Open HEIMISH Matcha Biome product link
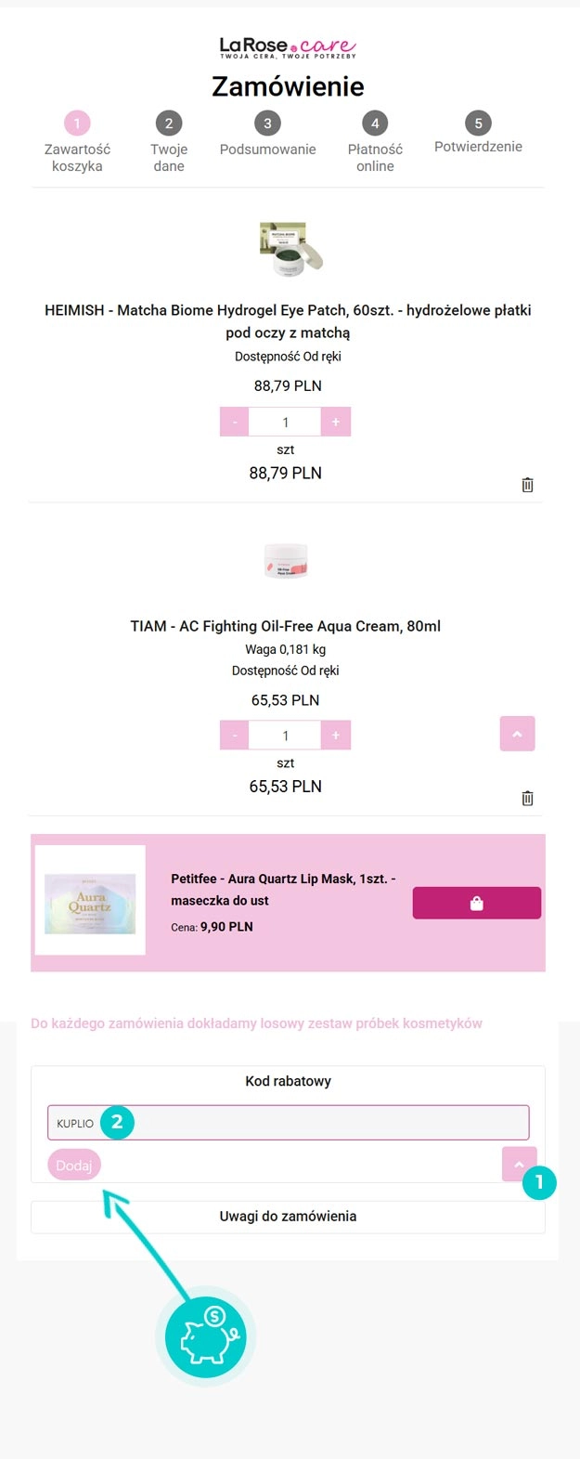580x1459 pixels. coord(288,320)
